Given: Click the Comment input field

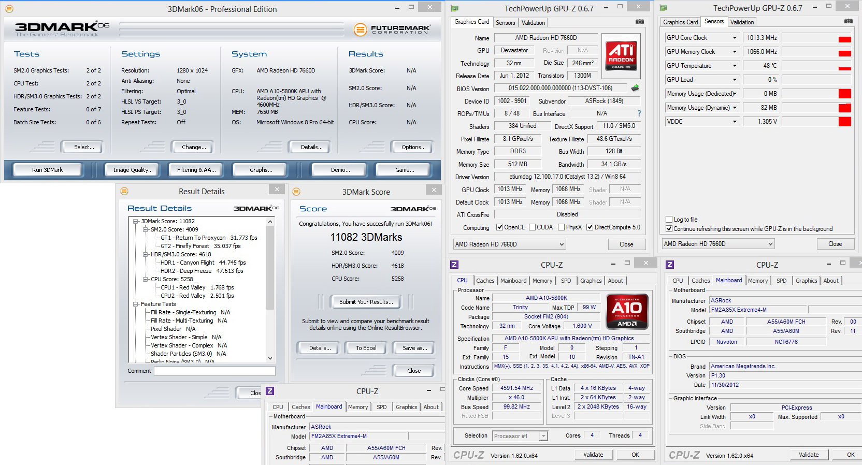Looking at the screenshot, I should click(214, 371).
